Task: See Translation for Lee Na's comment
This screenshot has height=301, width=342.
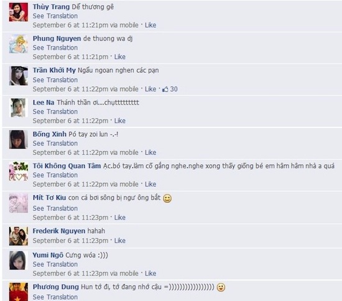Action: click(x=55, y=111)
